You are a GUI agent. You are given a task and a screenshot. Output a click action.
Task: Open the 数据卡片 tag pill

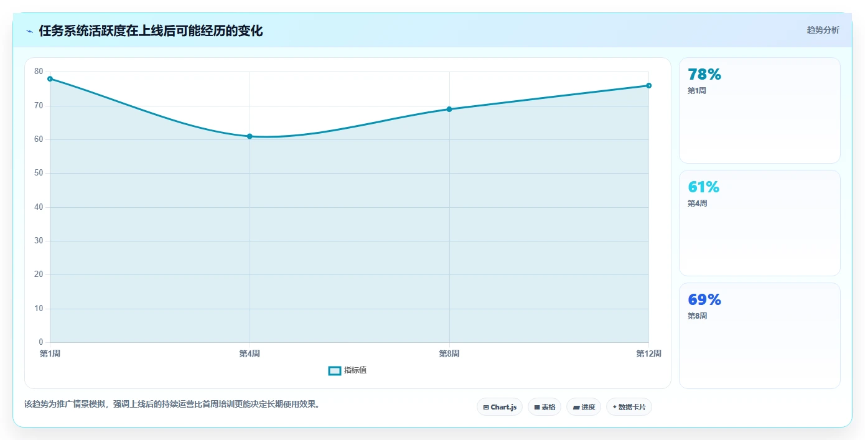(x=629, y=407)
